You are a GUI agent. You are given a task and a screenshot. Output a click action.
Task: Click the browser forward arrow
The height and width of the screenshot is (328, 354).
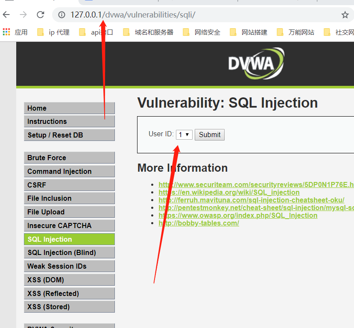[x=23, y=15]
